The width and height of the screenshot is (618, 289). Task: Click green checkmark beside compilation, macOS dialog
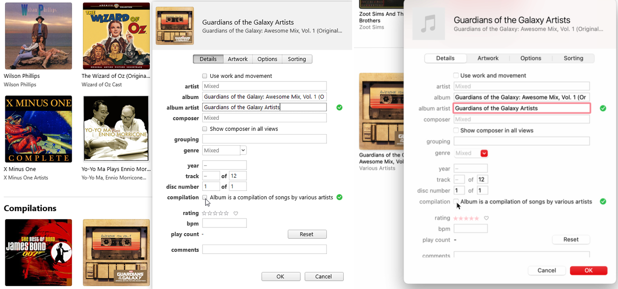tap(603, 201)
